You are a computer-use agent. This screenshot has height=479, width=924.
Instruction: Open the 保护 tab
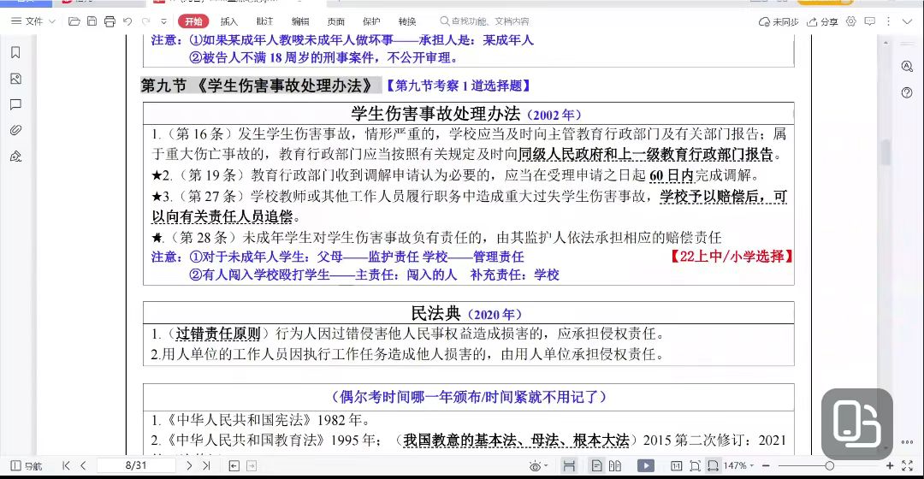[x=371, y=21]
